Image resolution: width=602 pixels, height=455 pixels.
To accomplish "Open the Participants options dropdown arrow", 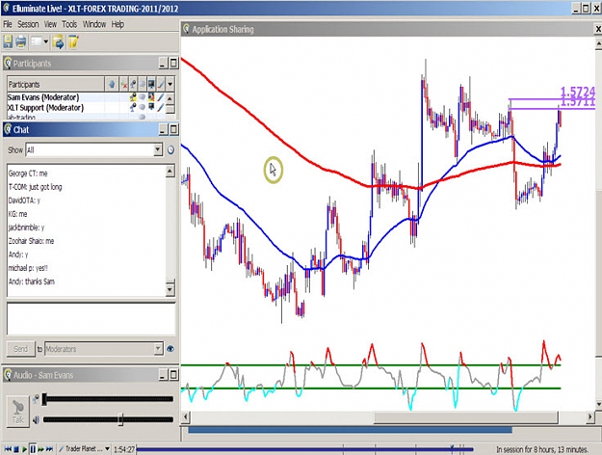I will coord(170,84).
